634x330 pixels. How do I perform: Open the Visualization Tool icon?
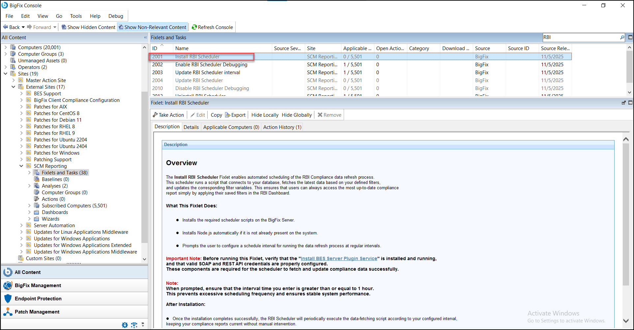pyautogui.click(x=134, y=325)
